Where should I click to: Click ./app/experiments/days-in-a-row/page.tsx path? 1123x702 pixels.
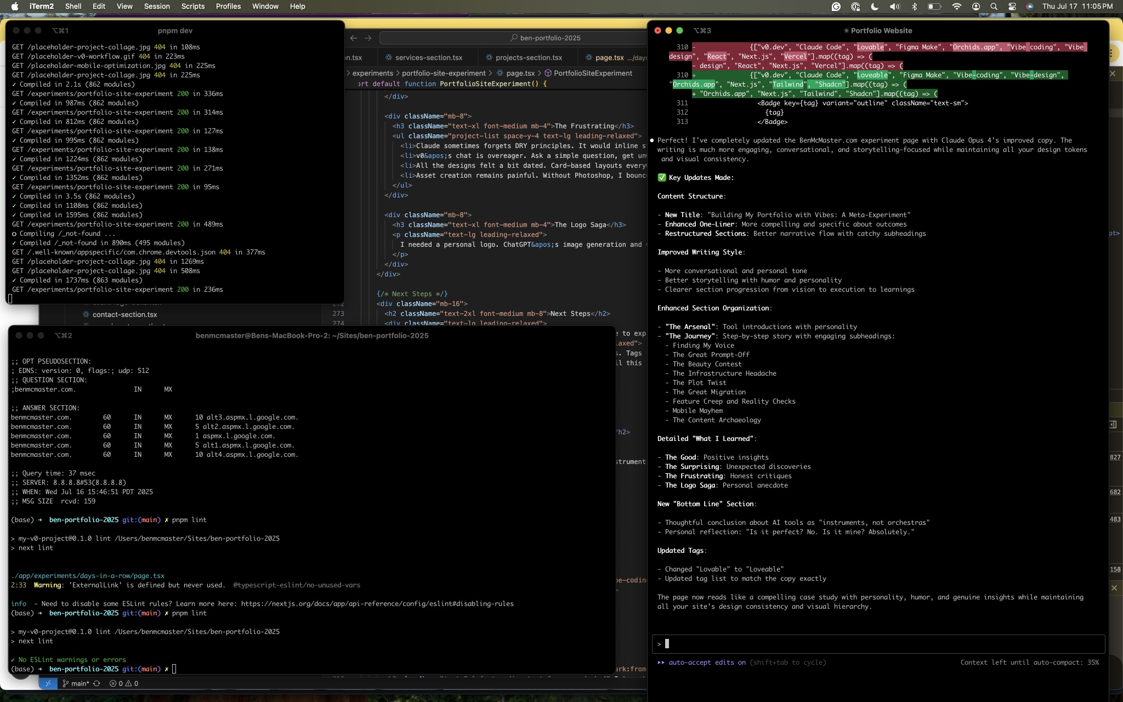pyautogui.click(x=88, y=576)
